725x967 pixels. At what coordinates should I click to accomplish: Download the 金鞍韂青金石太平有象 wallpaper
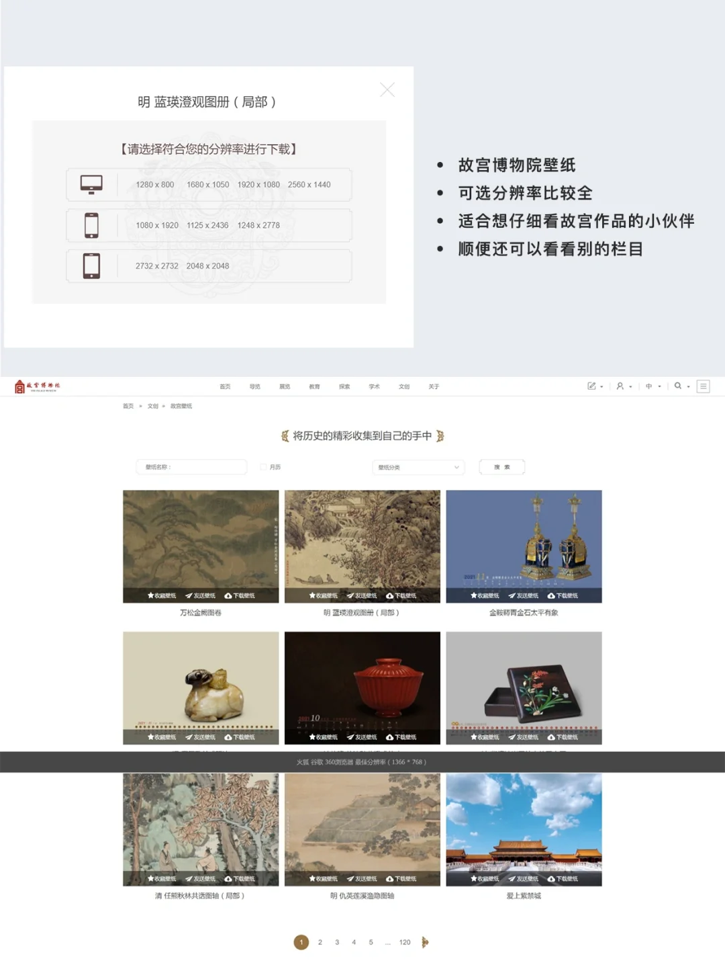coord(563,596)
